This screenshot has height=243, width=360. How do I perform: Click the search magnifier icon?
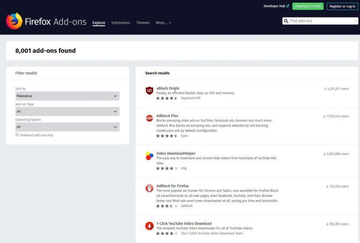click(x=286, y=21)
